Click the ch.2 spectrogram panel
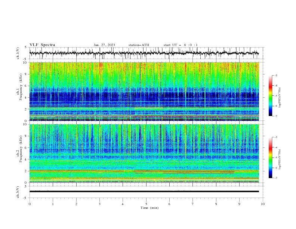 [144, 153]
